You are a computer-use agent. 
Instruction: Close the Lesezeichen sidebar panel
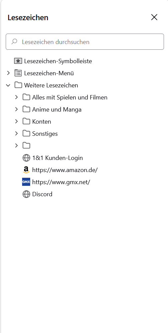tap(154, 17)
